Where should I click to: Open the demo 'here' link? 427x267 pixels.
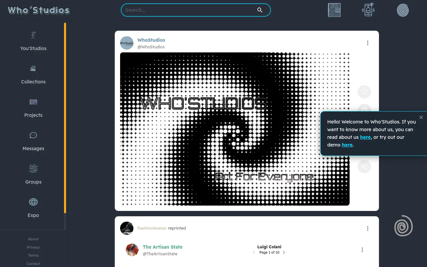(x=347, y=145)
